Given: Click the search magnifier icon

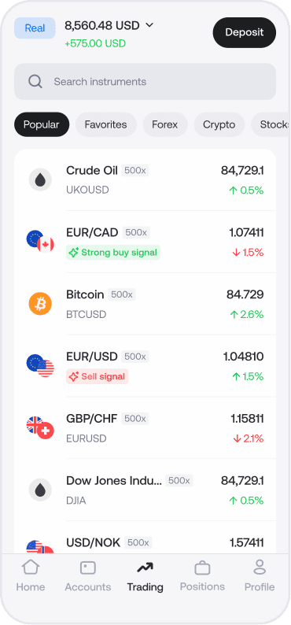Looking at the screenshot, I should pos(35,82).
